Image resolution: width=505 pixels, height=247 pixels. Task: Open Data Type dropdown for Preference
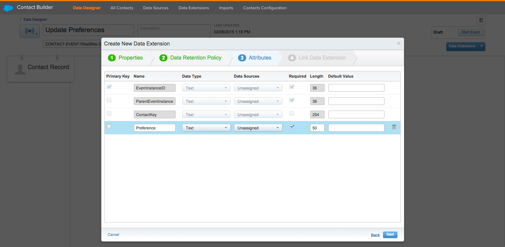(206, 128)
